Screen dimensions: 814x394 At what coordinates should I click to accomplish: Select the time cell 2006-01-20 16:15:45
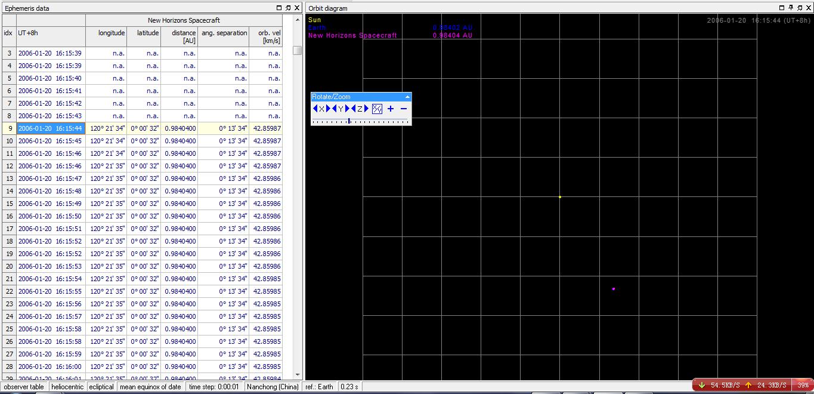(51, 141)
